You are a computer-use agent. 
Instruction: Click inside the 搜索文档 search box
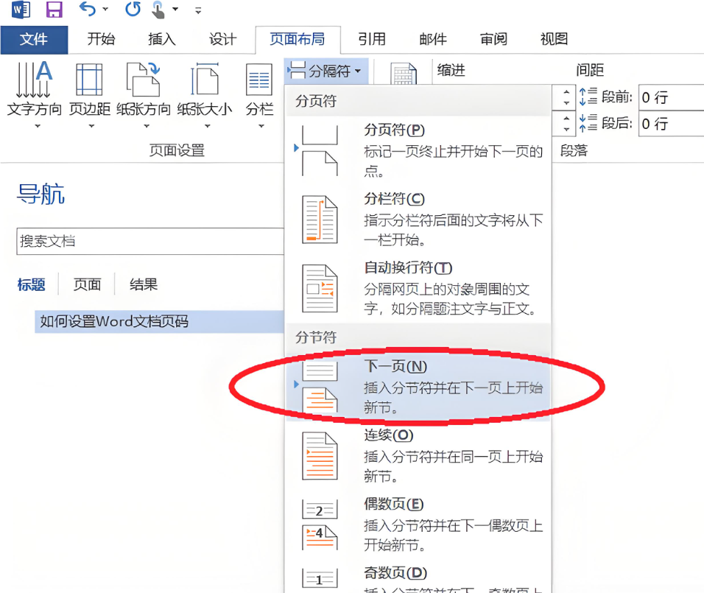147,241
